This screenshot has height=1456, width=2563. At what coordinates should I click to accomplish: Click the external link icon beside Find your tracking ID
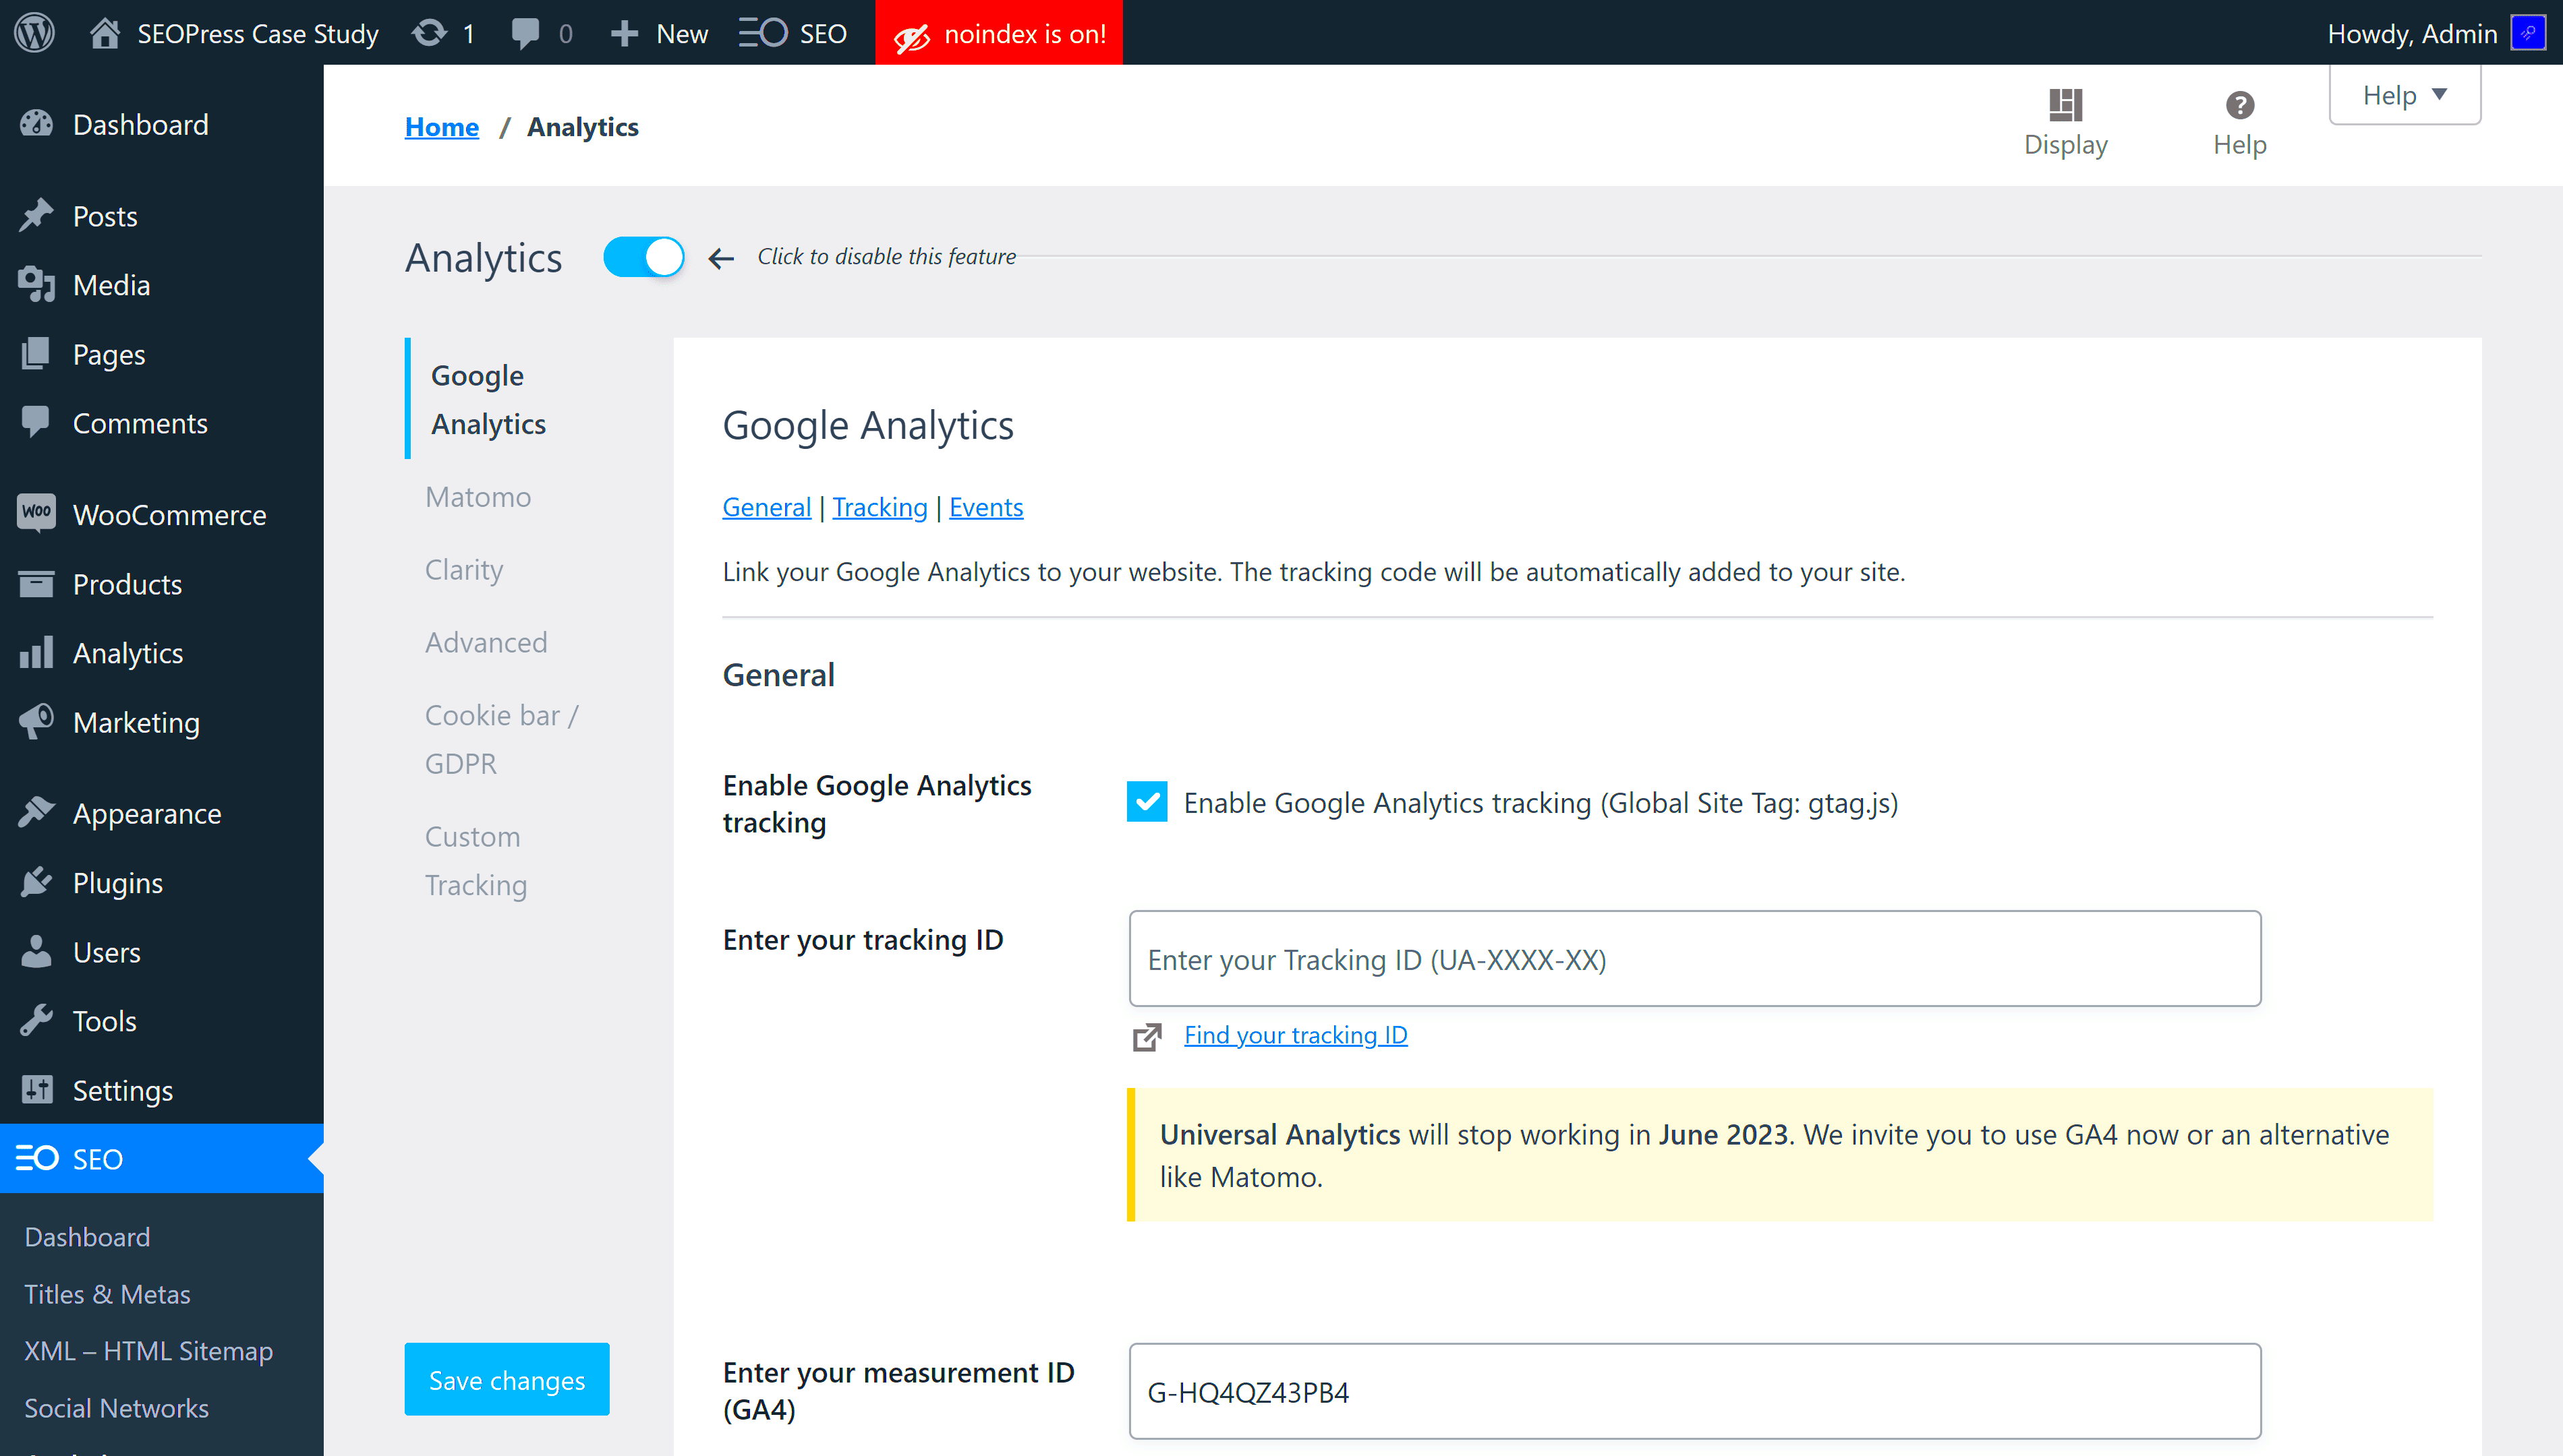[x=1147, y=1036]
